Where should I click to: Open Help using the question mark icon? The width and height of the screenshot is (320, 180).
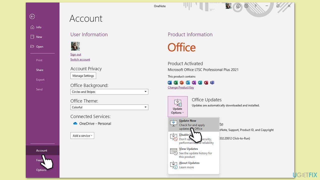(x=255, y=6)
